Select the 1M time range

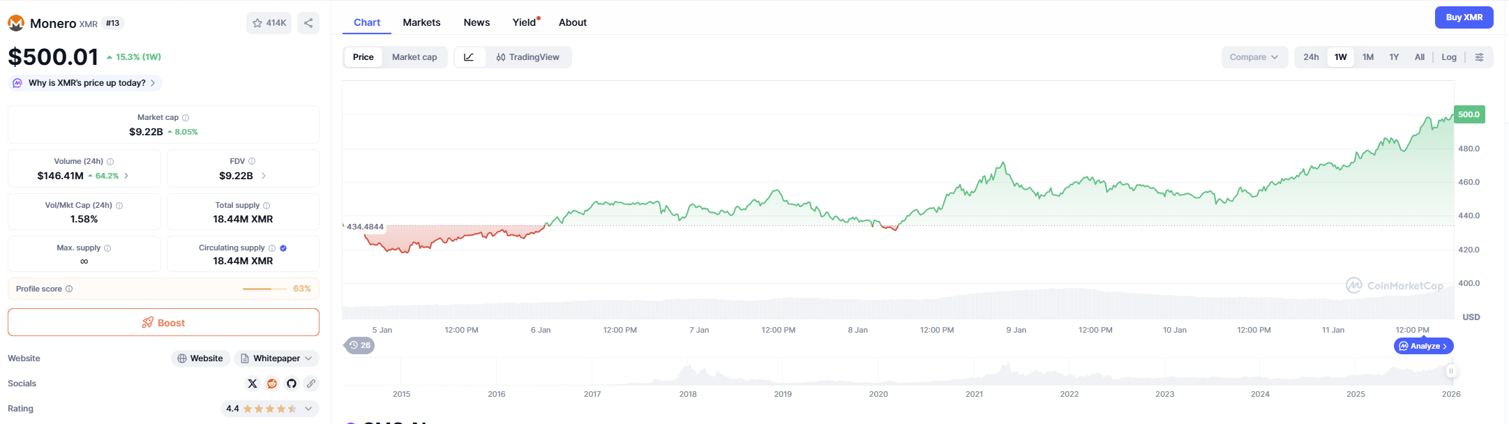(1368, 57)
